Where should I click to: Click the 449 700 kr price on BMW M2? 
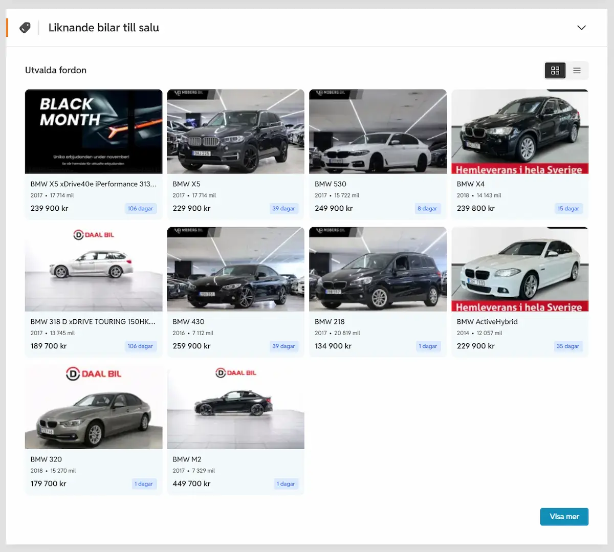191,484
